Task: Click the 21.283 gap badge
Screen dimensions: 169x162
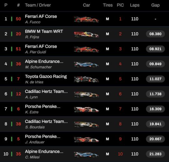Action: point(155,154)
